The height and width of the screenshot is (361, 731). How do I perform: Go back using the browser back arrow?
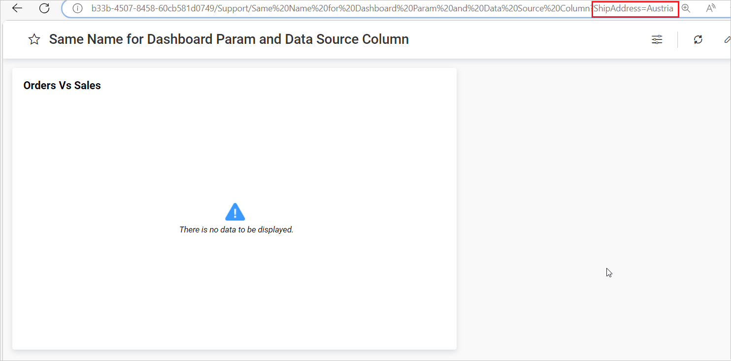[x=17, y=8]
